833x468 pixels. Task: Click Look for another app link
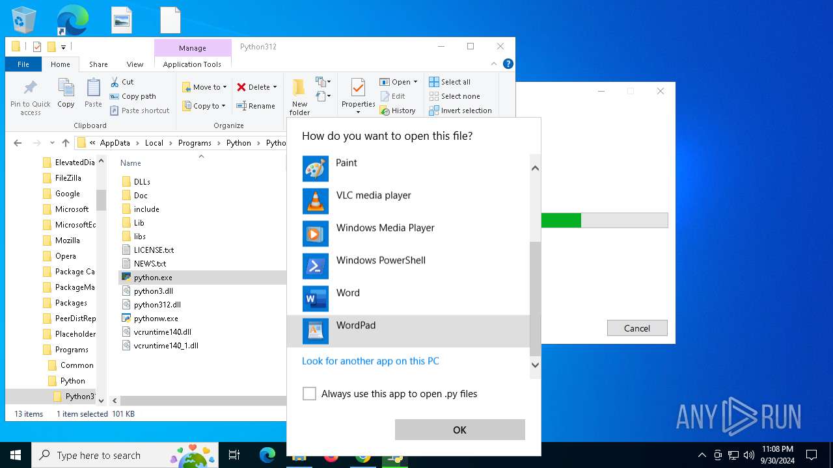[x=370, y=361]
